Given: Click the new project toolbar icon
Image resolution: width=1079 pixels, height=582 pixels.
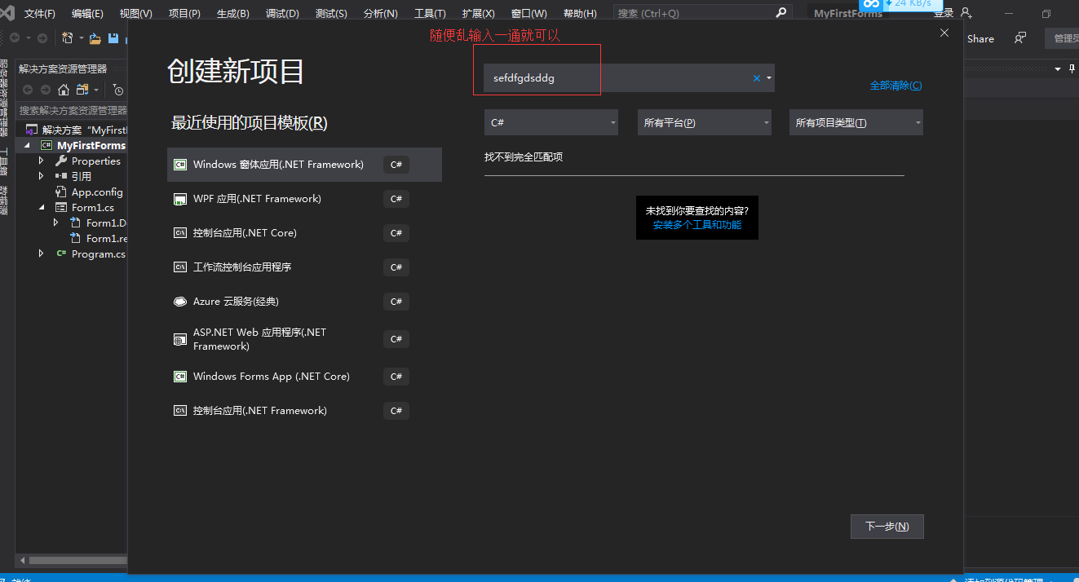Looking at the screenshot, I should [68, 38].
